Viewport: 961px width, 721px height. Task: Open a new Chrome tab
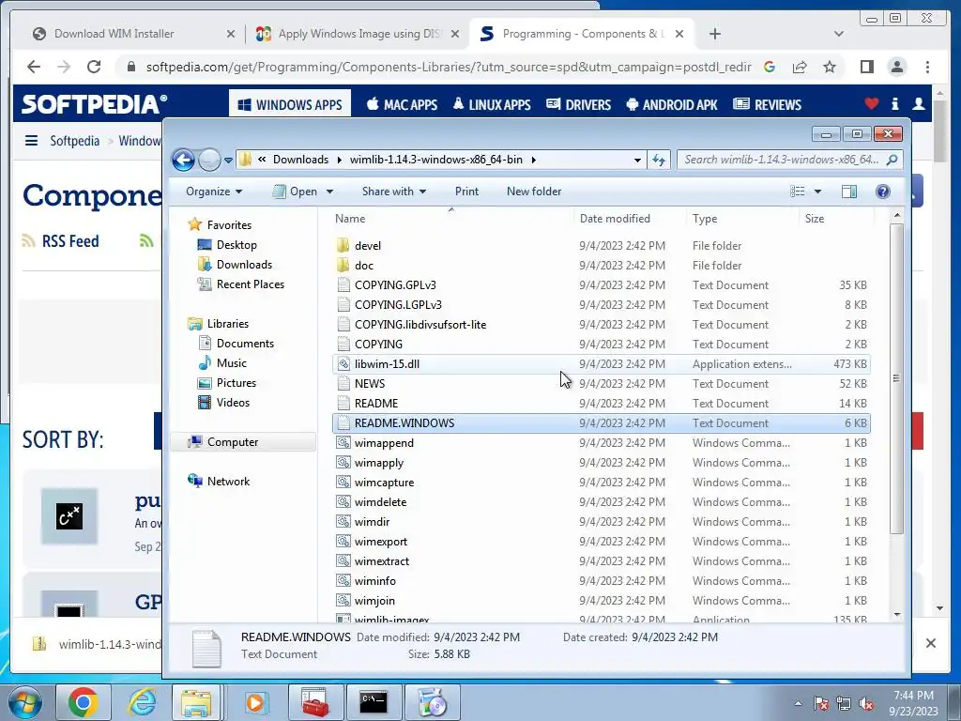click(x=714, y=34)
